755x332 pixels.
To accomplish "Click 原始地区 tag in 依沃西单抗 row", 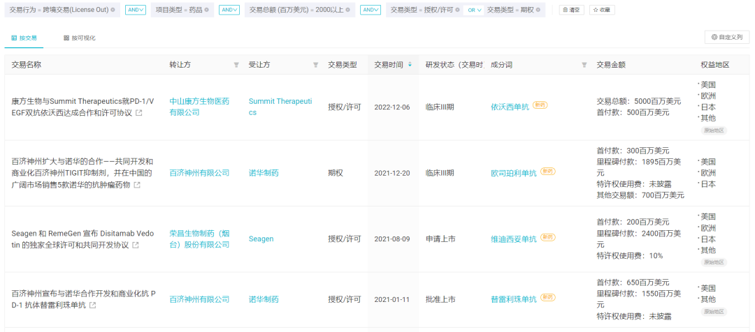I will 714,130.
